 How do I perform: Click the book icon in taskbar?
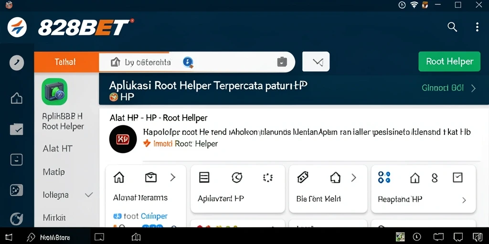tap(136, 237)
